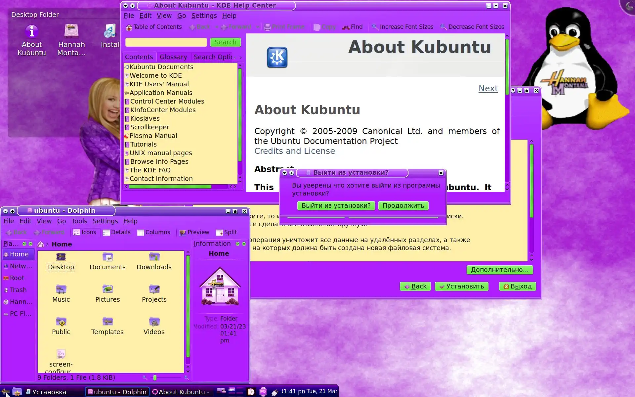This screenshot has width=635, height=397.
Task: Open Dolphin Tools menu
Action: point(79,221)
